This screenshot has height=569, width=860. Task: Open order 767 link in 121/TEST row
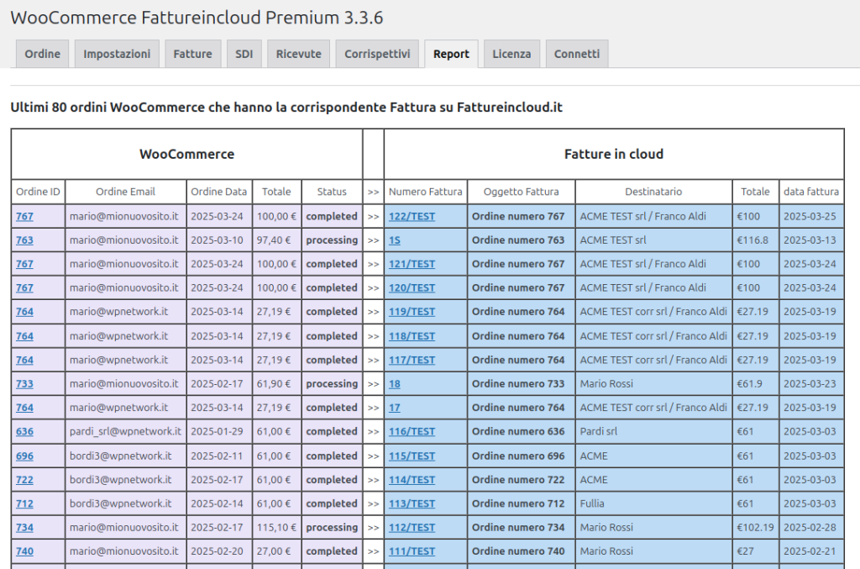pos(24,264)
